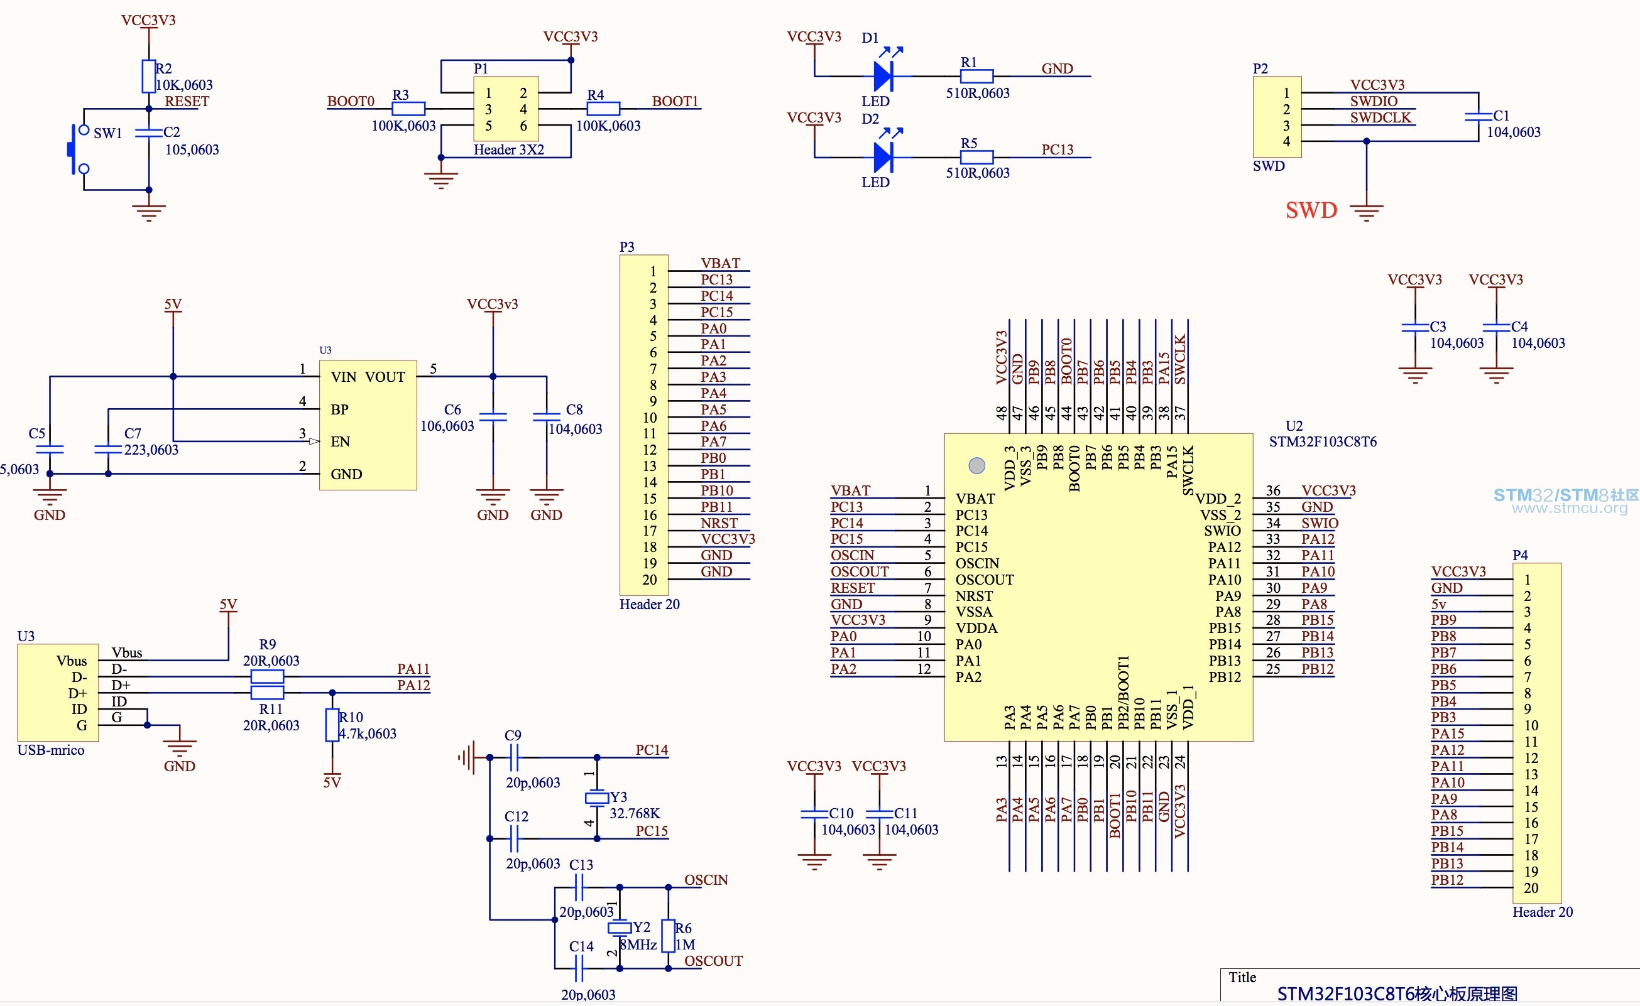Viewport: 1640px width, 1006px height.
Task: Click the VBAT label on header P3
Action: [720, 264]
